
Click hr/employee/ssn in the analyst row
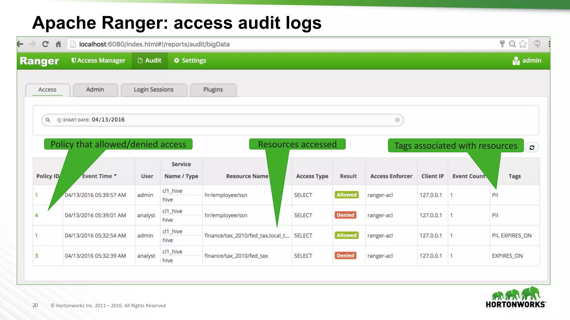coord(226,215)
